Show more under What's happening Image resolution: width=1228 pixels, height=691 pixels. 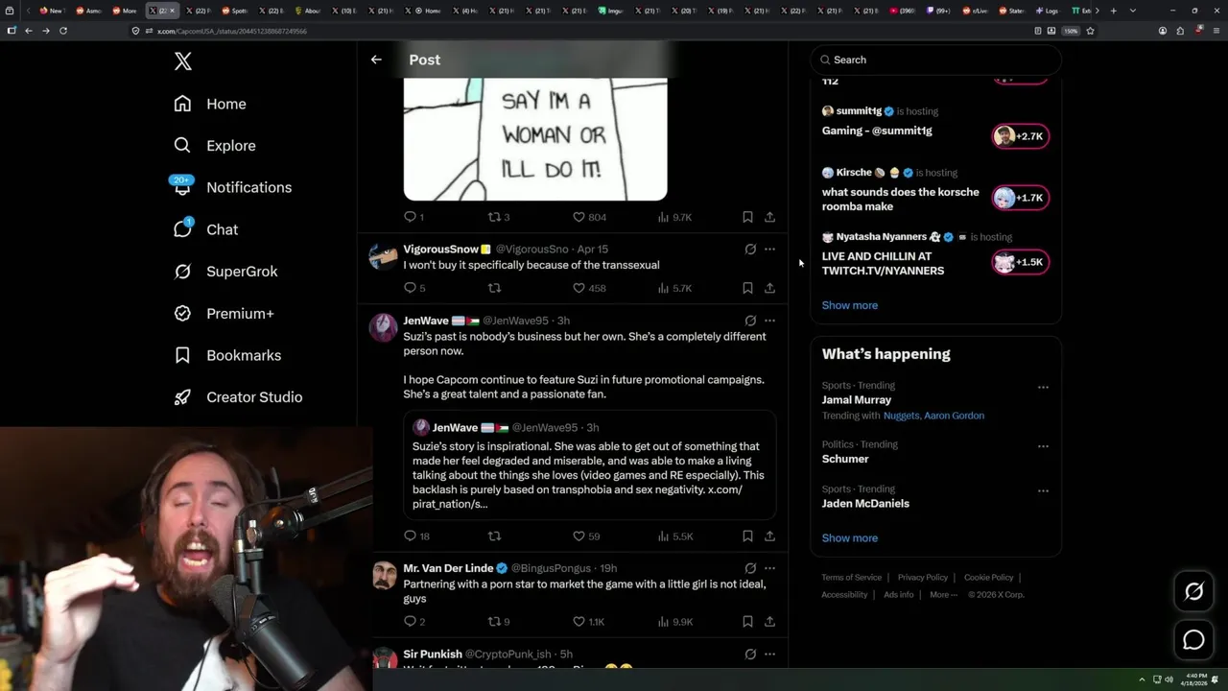[x=849, y=537]
